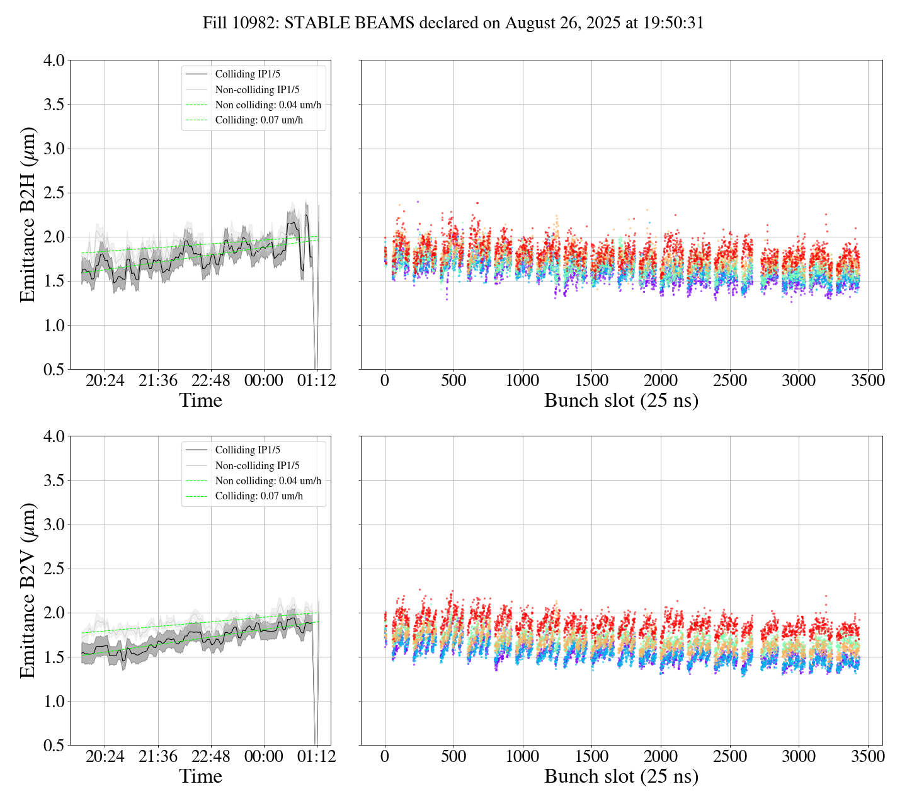This screenshot has height=806, width=907.
Task: Click Colliding: 0.07 um/h label in B2V legend
Action: [x=259, y=496]
